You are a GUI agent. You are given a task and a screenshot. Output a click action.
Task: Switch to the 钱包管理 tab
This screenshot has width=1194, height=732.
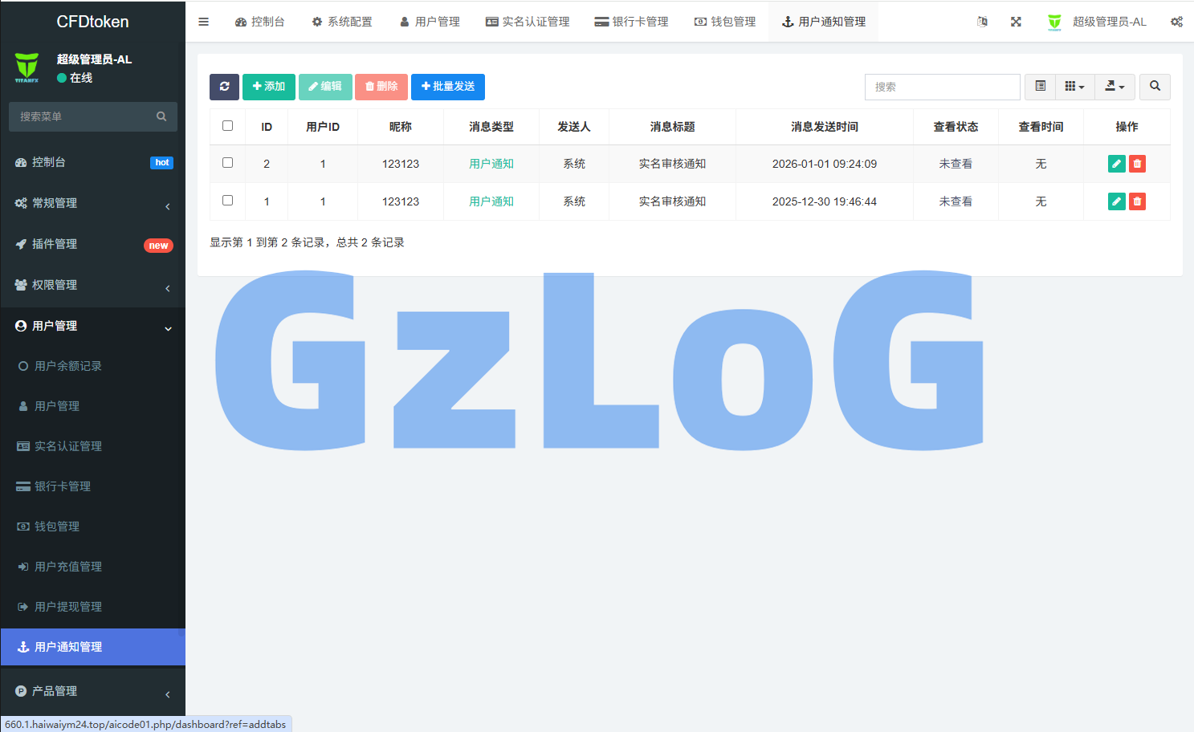point(725,22)
